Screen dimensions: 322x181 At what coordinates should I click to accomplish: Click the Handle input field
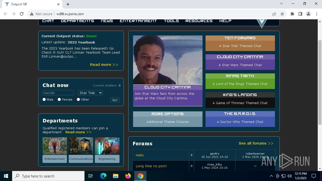pyautogui.click(x=58, y=93)
